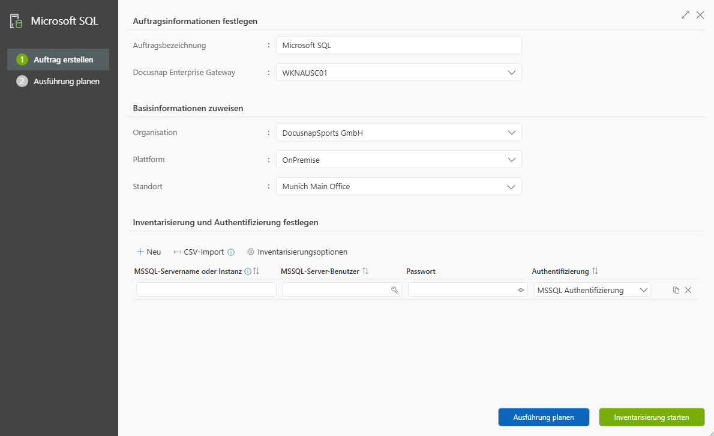714x436 pixels.
Task: Sort by Authentifizierung column
Action: pos(595,271)
